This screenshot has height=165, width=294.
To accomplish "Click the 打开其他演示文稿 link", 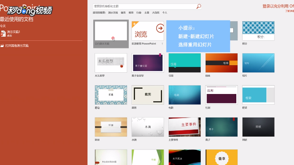I will click(17, 46).
